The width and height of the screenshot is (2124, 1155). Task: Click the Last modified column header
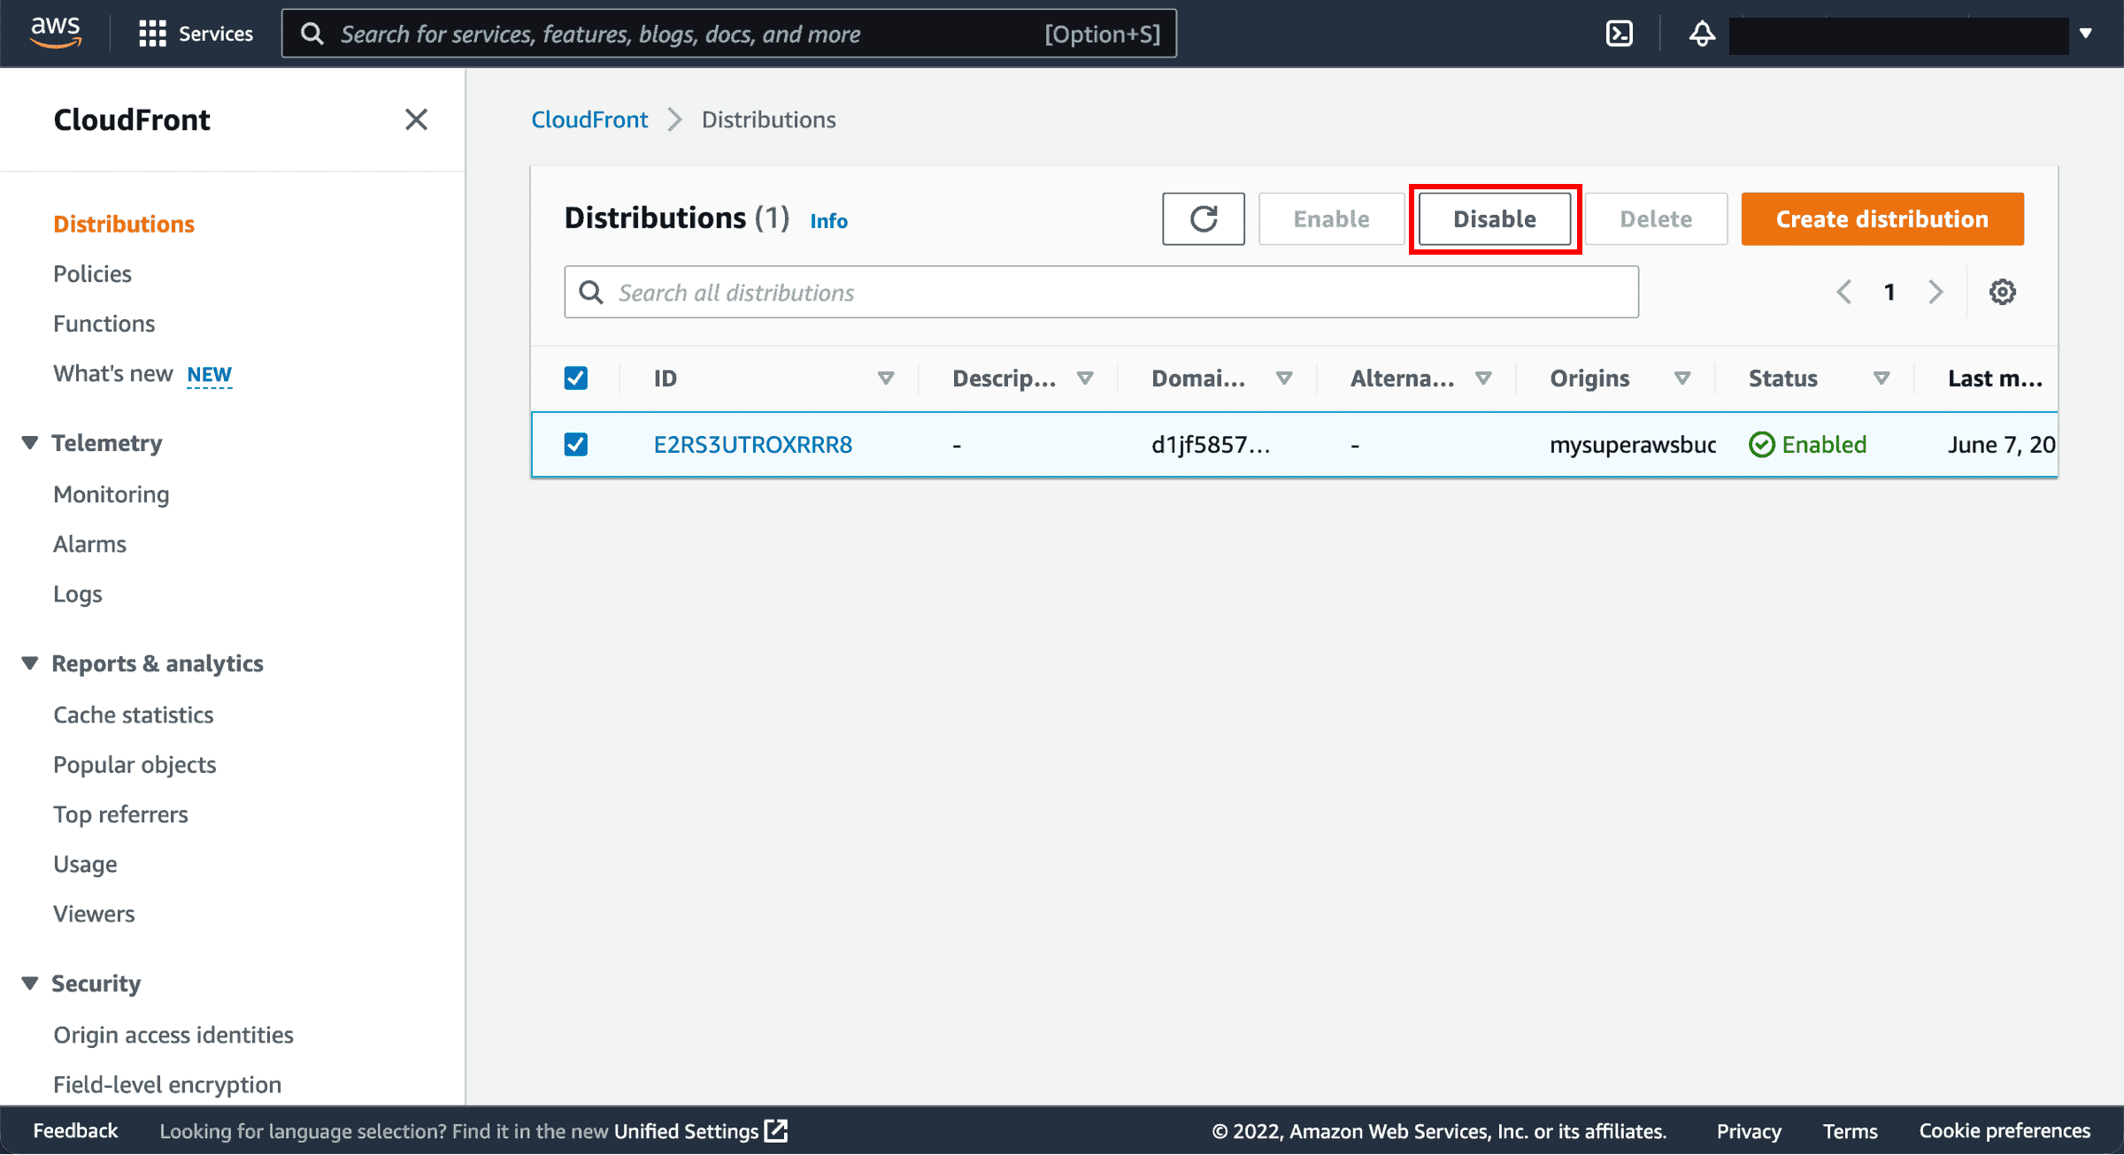1995,379
